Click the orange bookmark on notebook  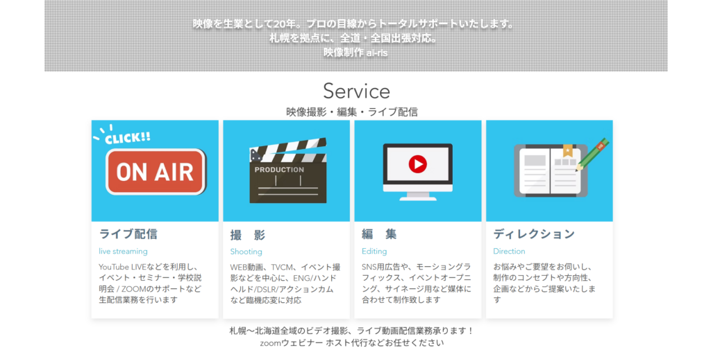click(567, 150)
